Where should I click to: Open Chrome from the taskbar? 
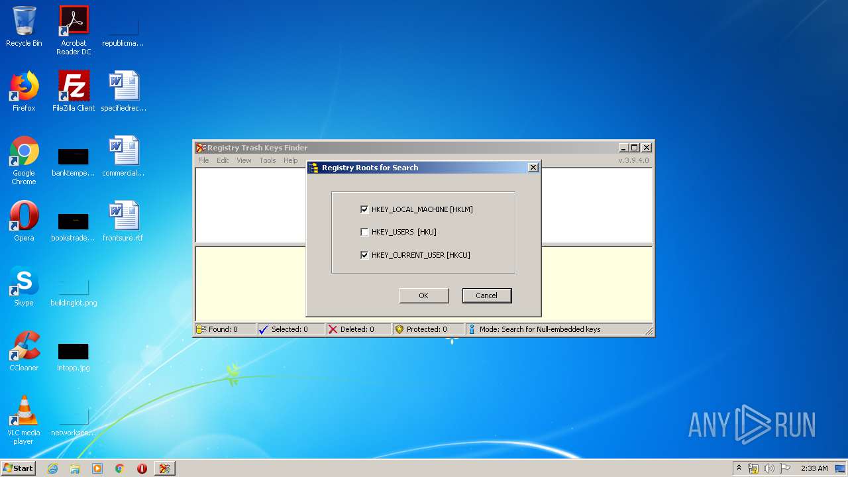click(x=120, y=468)
